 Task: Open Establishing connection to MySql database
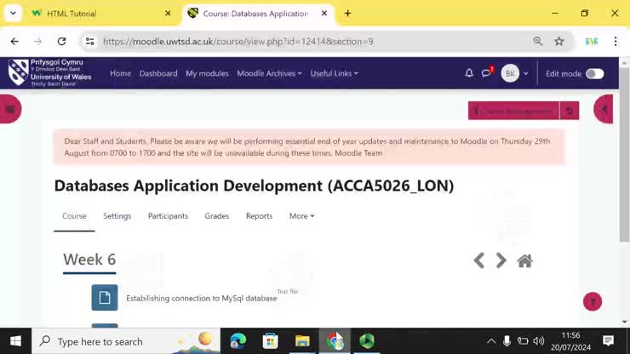tap(201, 299)
